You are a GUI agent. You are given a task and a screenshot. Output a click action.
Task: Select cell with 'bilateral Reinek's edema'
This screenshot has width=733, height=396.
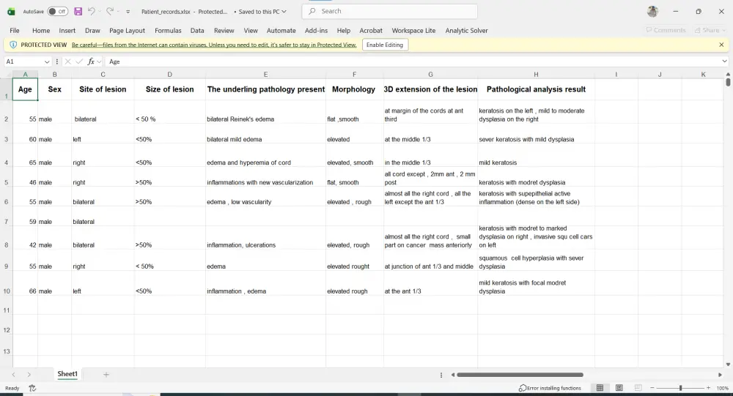tap(265, 112)
